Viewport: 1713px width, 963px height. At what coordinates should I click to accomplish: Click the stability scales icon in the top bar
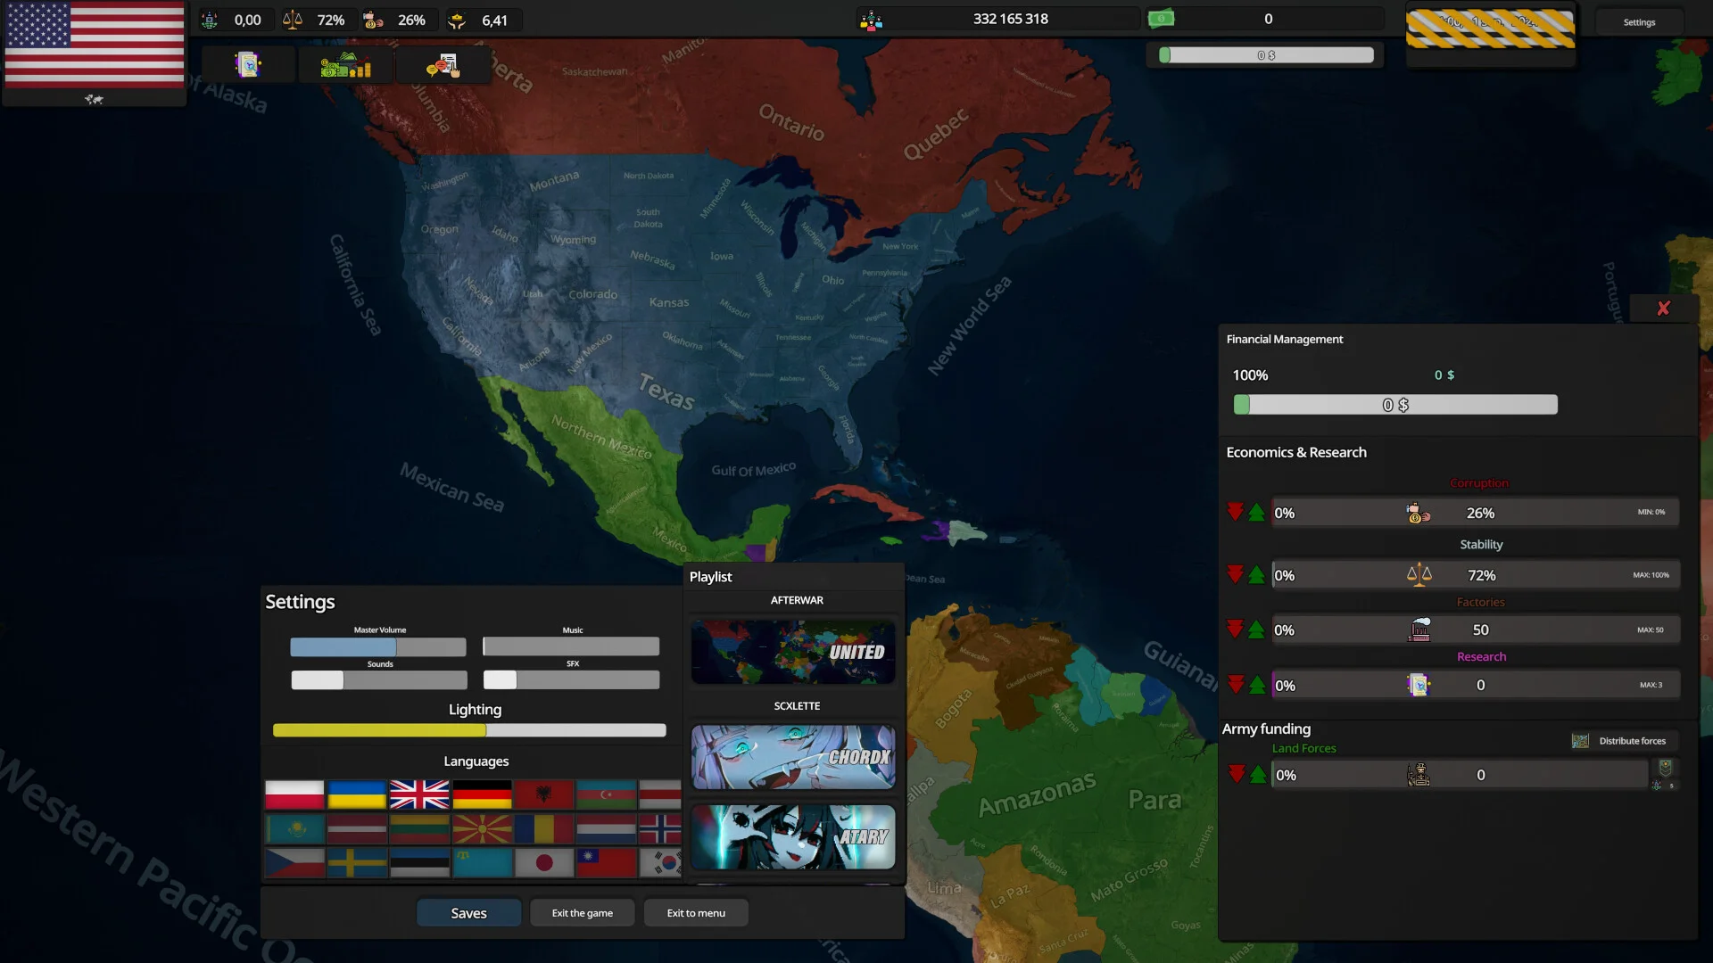pos(294,19)
